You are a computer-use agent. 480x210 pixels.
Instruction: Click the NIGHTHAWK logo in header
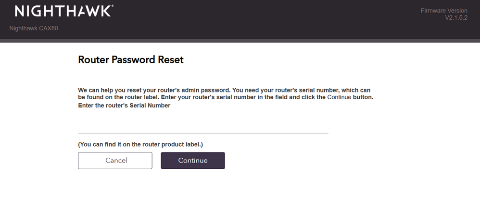[63, 11]
